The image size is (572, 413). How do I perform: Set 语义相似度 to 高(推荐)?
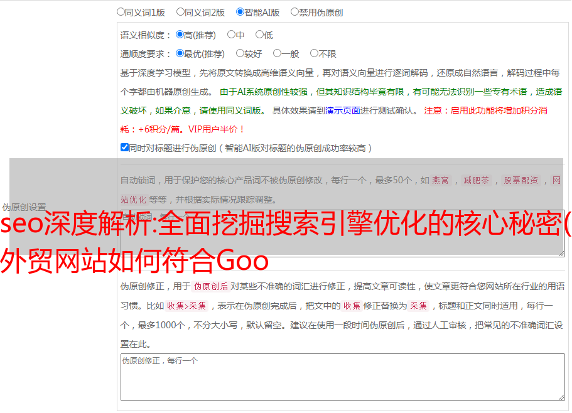pos(180,35)
